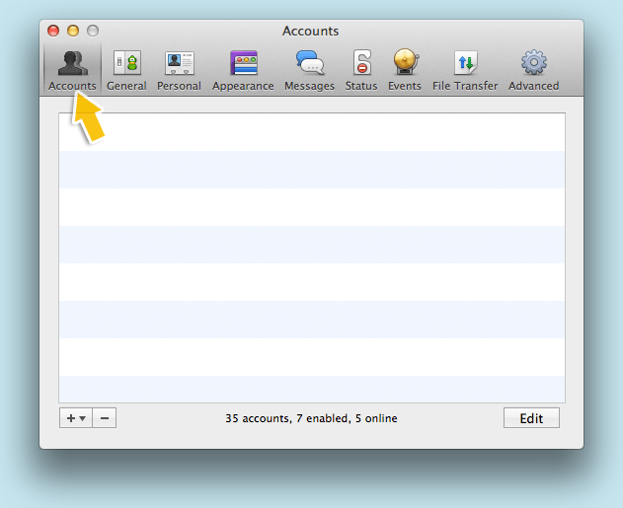Click the '35 accounts, 7 enabled' status text
623x508 pixels.
coord(311,418)
